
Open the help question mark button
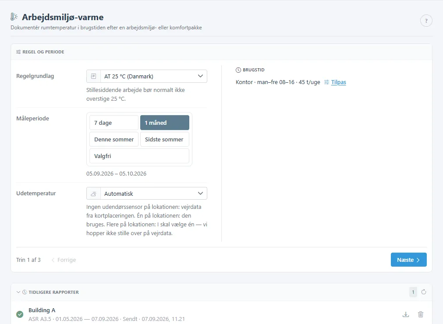click(x=426, y=21)
